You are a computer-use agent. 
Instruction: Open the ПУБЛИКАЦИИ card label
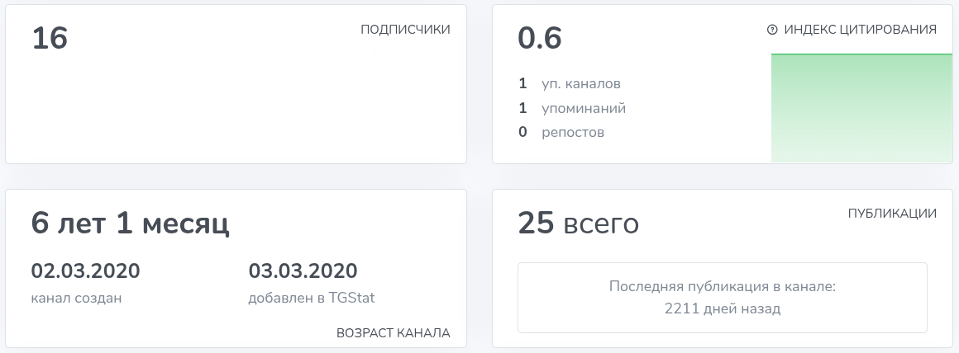(x=892, y=214)
